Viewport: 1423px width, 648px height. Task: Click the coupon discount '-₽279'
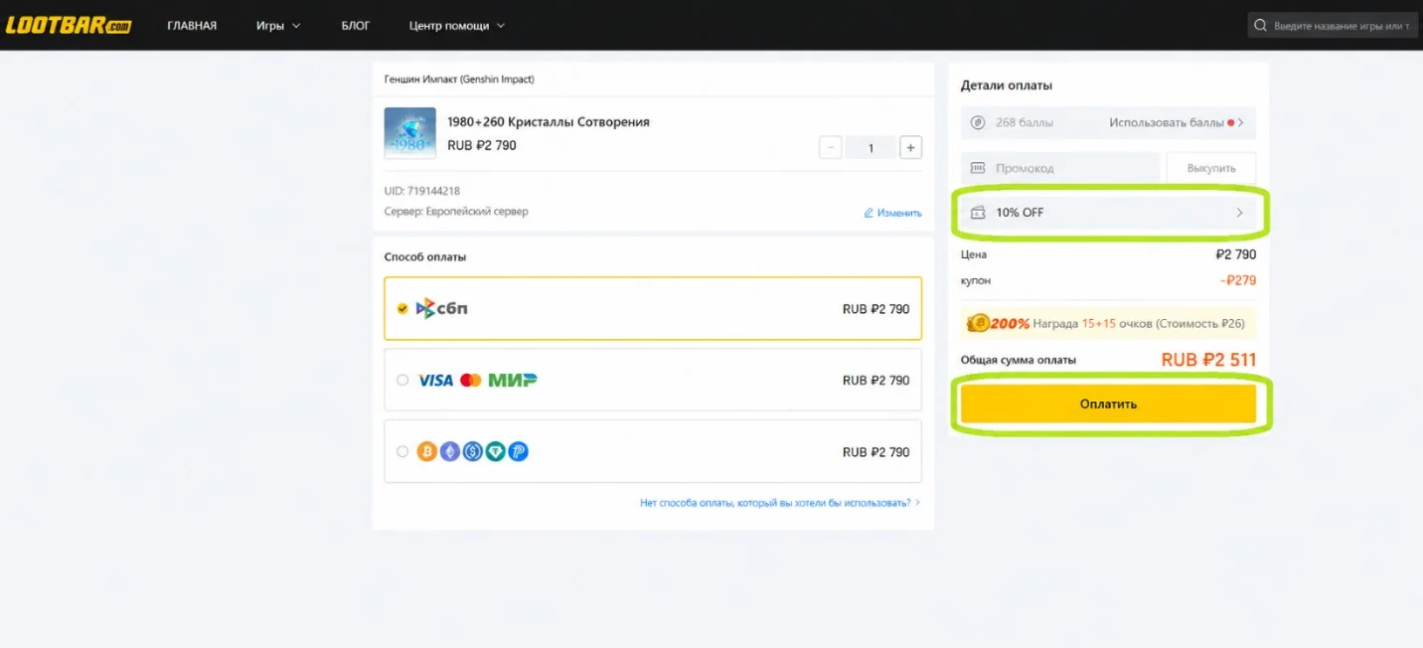(x=1238, y=280)
